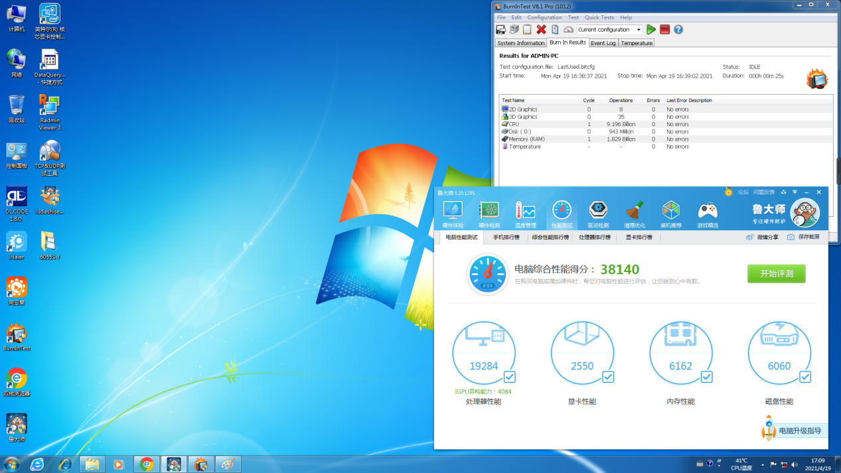
Task: Switch to the Event Log tab
Action: [x=603, y=43]
